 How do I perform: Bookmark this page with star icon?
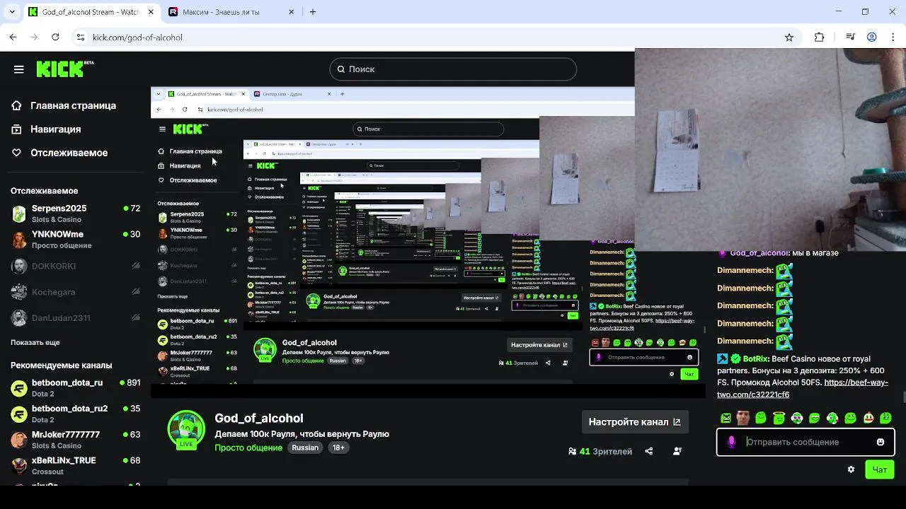[789, 37]
